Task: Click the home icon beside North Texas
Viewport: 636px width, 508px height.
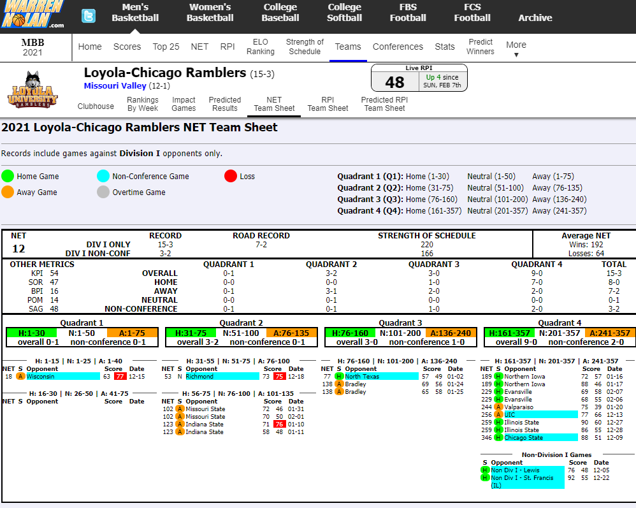Action: [x=339, y=377]
